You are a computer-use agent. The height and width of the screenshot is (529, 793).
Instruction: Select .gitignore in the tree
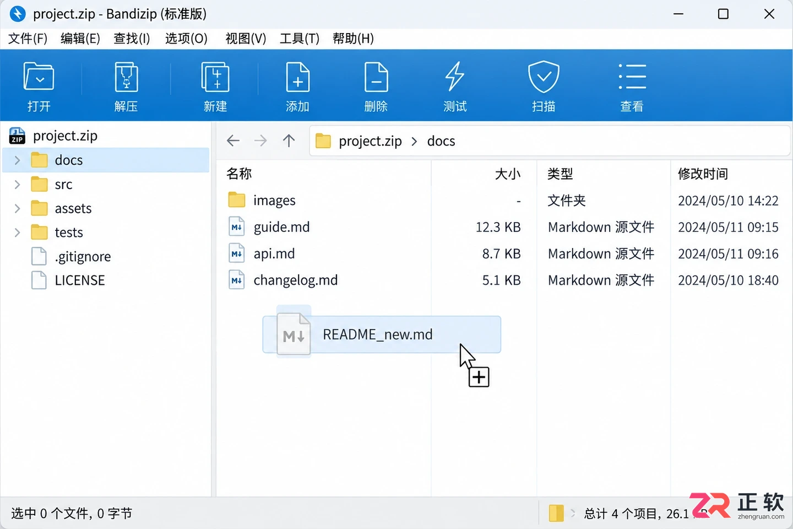pos(83,257)
